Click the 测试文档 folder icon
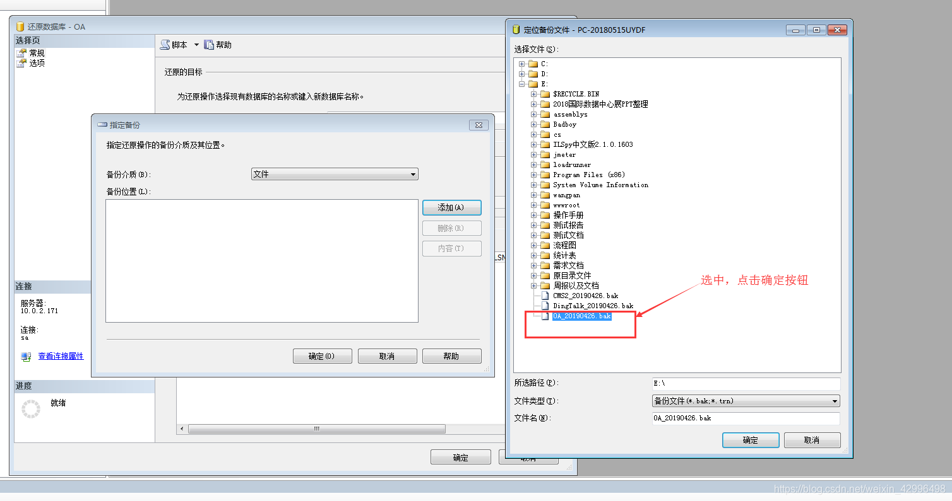The image size is (952, 501). (x=545, y=235)
